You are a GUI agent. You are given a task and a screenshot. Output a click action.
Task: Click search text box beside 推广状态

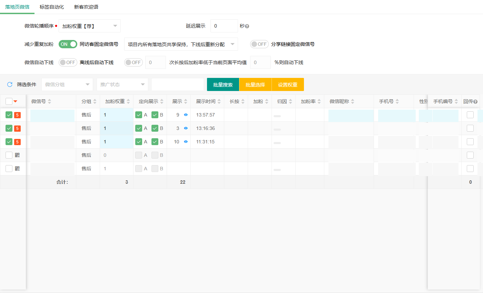coord(178,84)
